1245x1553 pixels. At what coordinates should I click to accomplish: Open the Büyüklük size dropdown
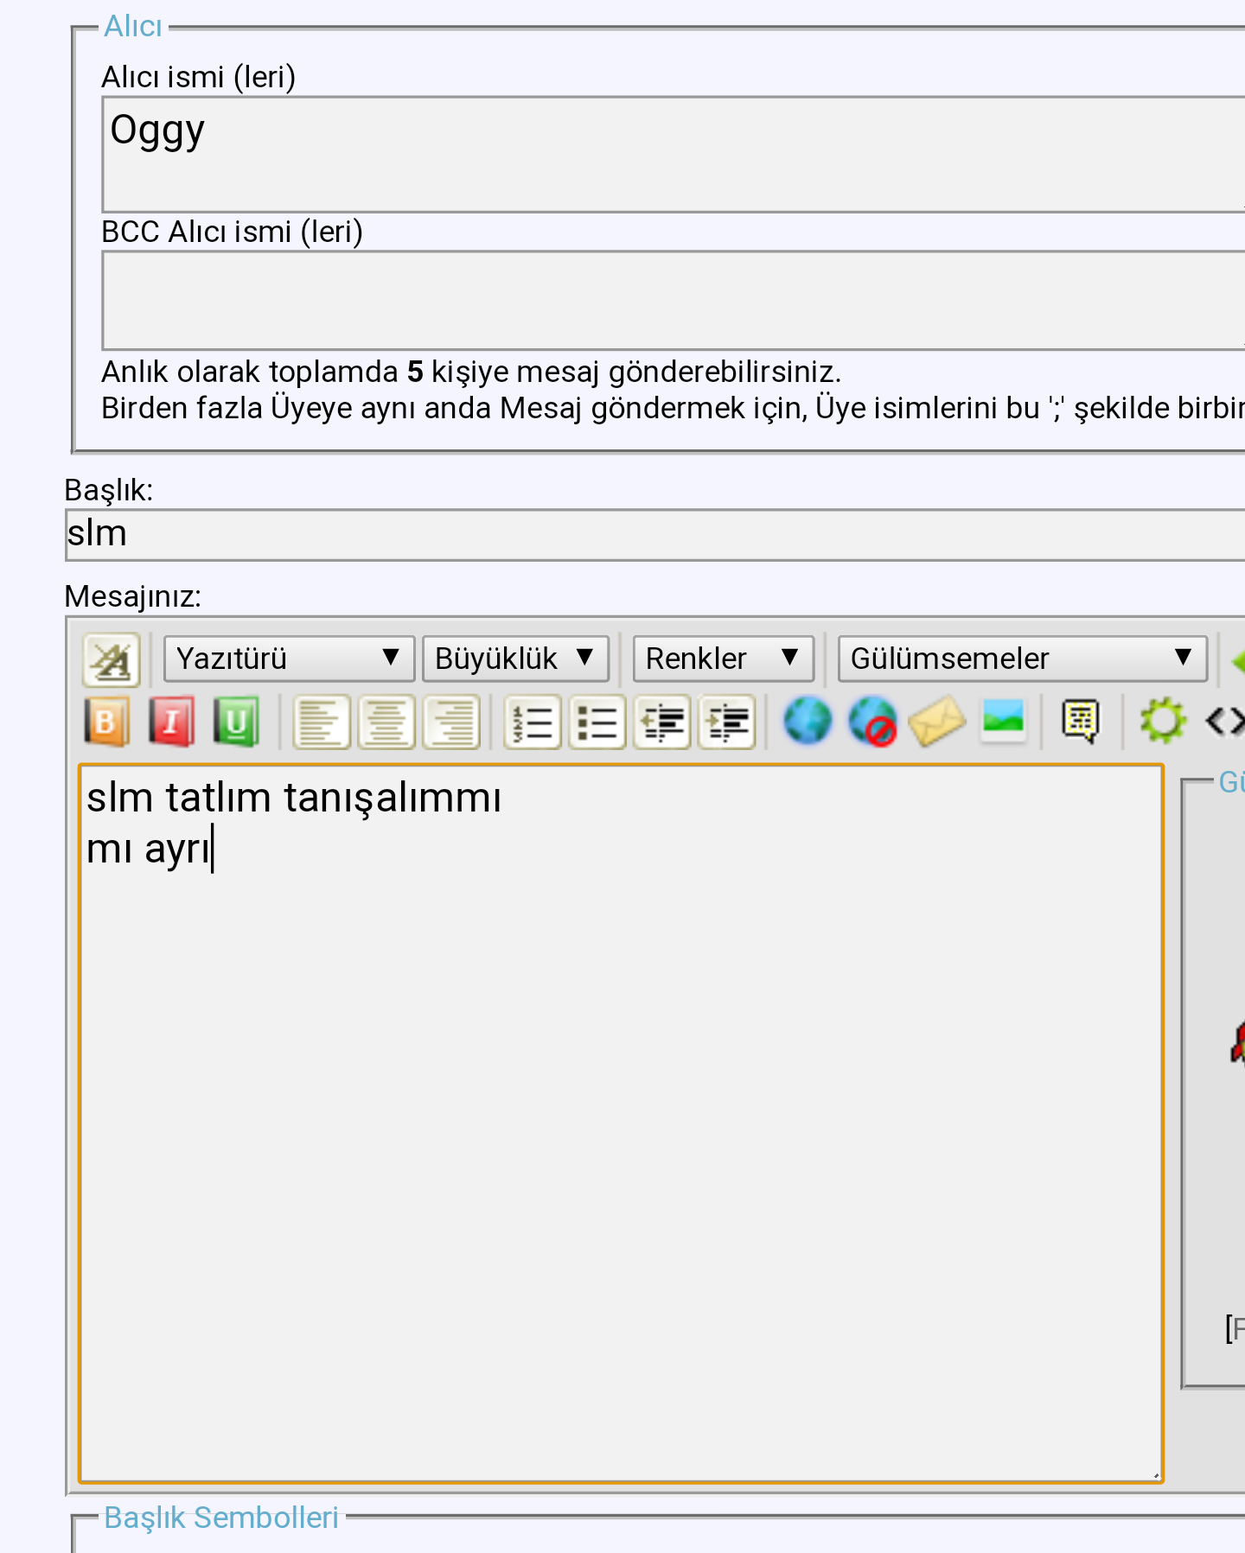(x=515, y=659)
